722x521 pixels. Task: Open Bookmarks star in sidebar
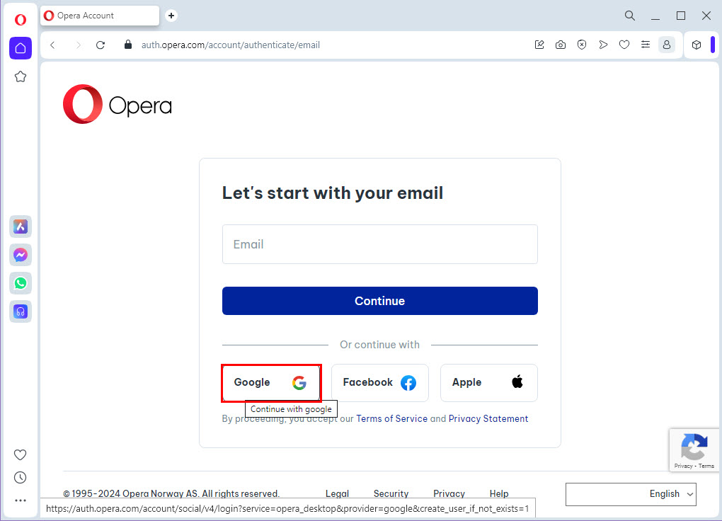click(21, 76)
